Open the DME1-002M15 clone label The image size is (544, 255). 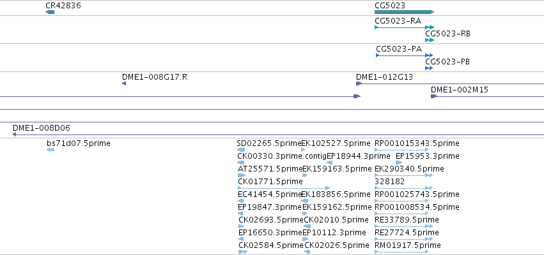point(460,90)
